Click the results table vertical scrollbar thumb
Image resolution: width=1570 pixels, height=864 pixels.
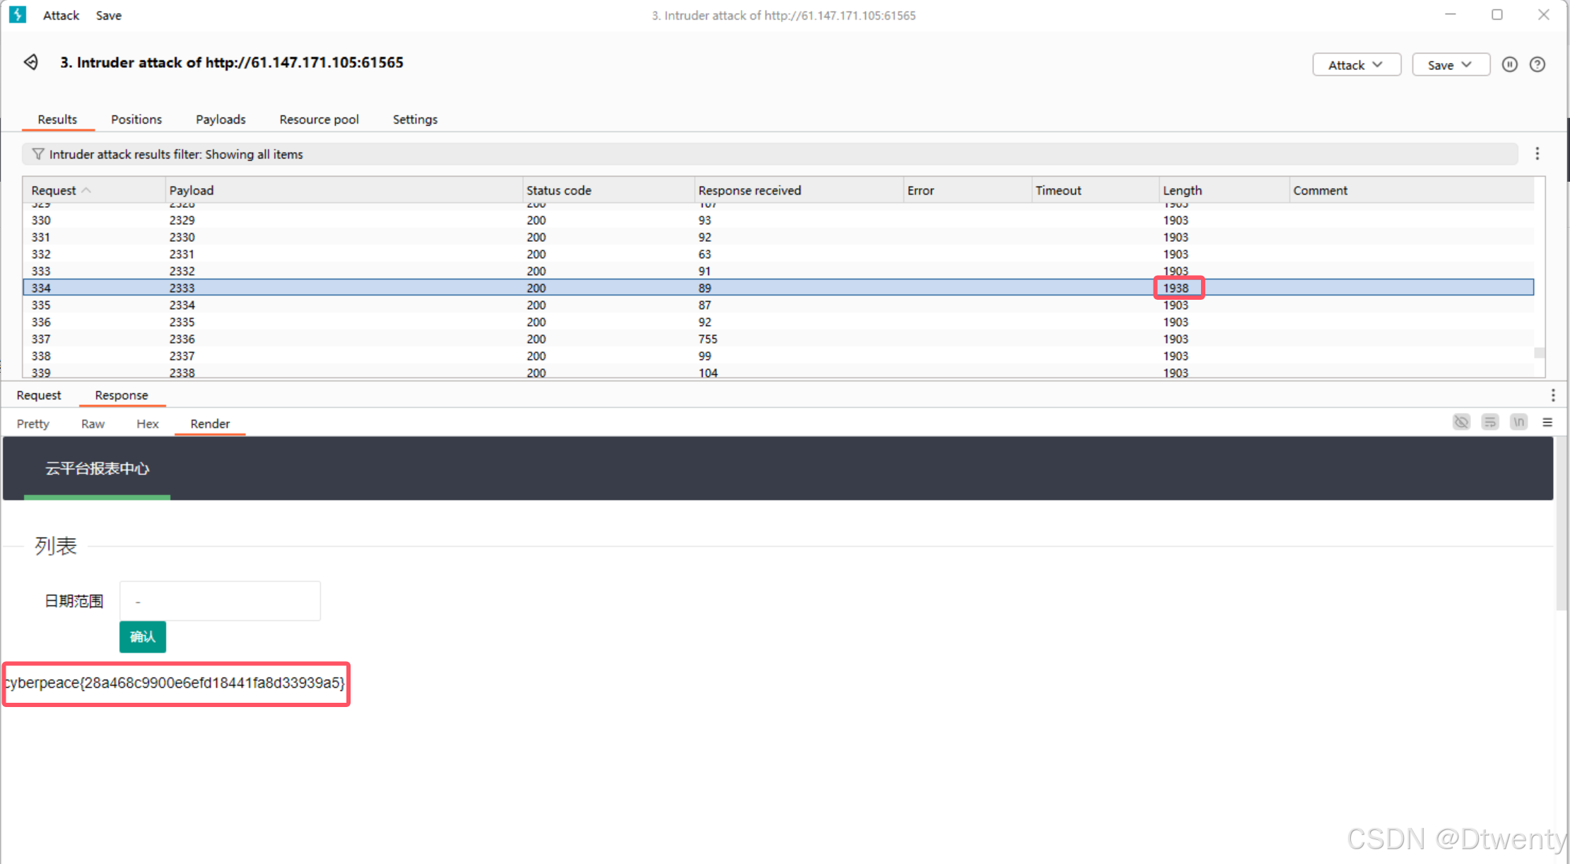(x=1539, y=352)
